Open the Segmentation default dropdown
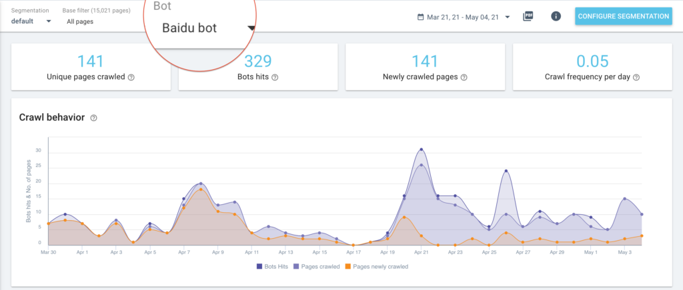The image size is (683, 290). pos(31,21)
